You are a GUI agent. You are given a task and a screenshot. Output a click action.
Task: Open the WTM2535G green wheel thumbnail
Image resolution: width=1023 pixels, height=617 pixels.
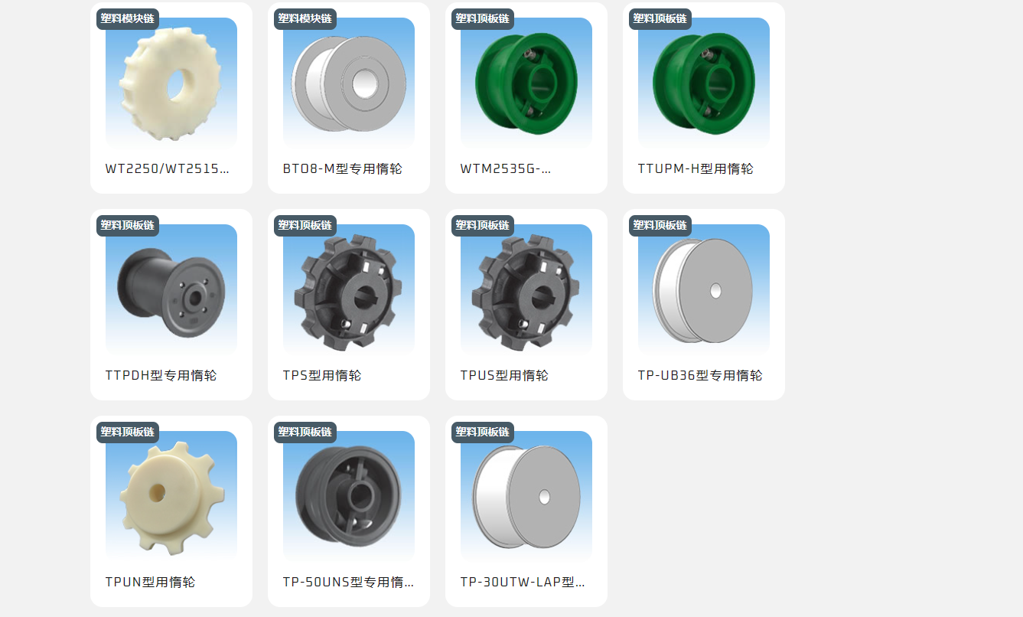[526, 83]
